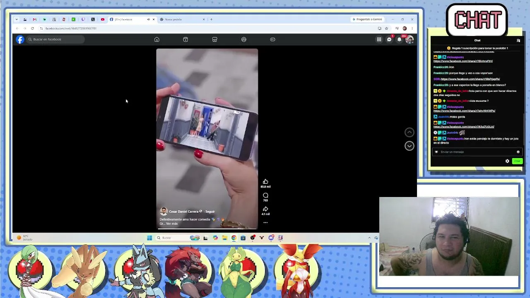Open the pinned Kick tab
The height and width of the screenshot is (298, 530).
click(73, 19)
